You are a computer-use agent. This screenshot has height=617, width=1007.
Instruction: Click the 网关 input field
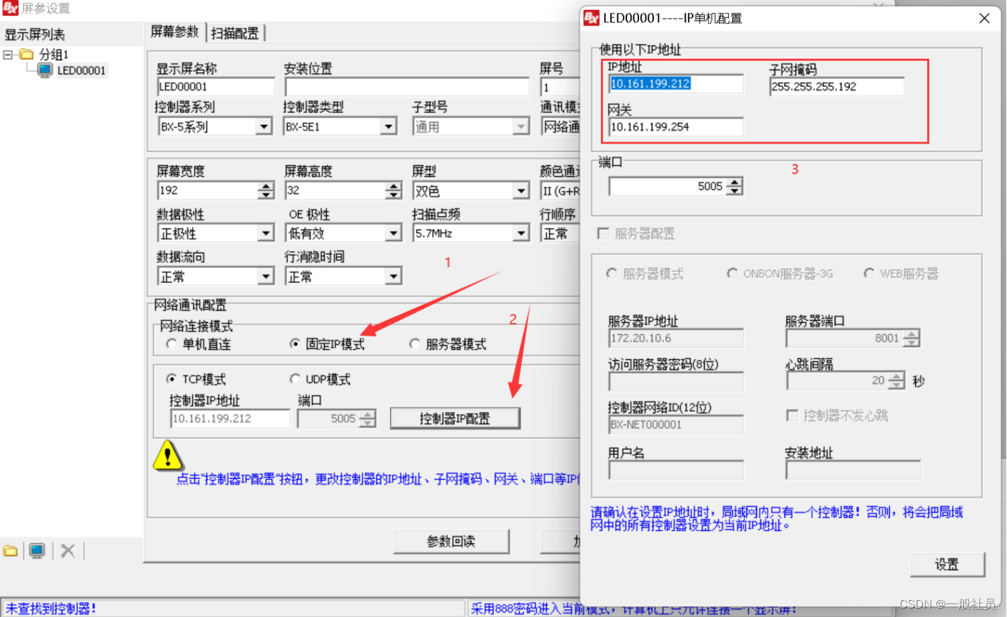coord(675,127)
